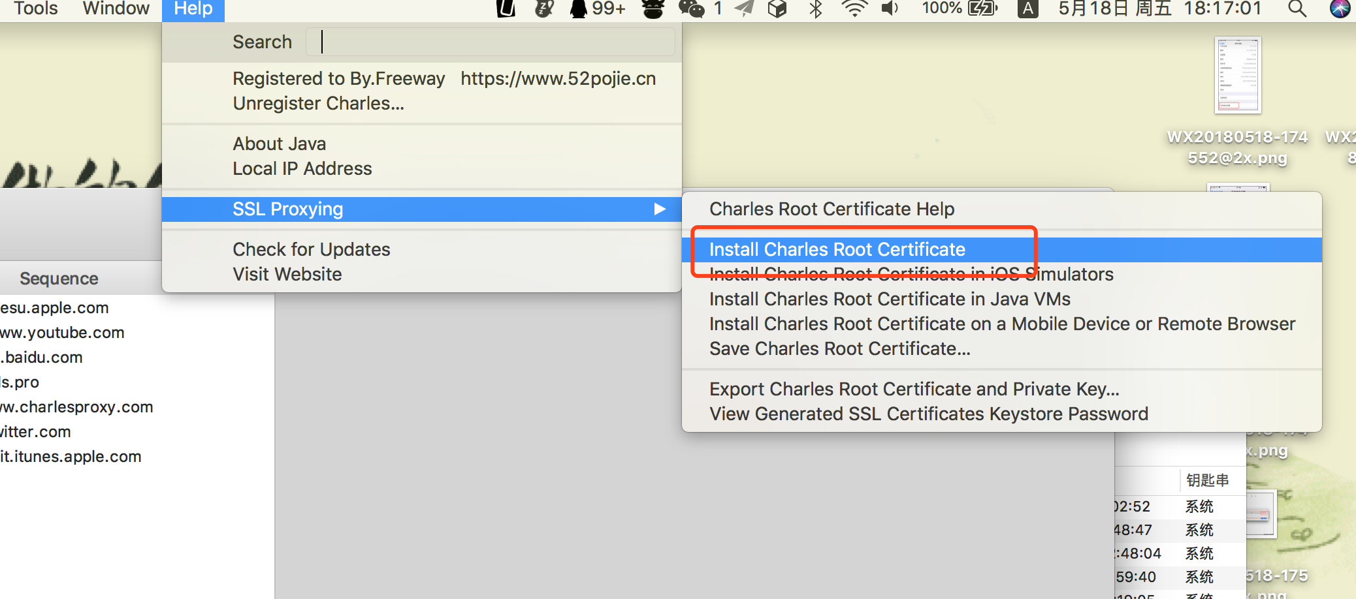Open the input source 'A' menu
The image size is (1356, 599).
(x=1027, y=8)
